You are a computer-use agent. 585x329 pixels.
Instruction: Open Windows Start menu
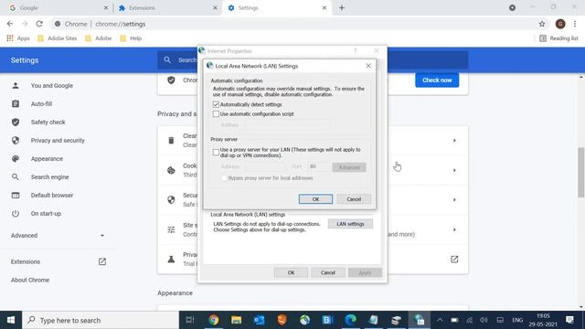coord(11,320)
